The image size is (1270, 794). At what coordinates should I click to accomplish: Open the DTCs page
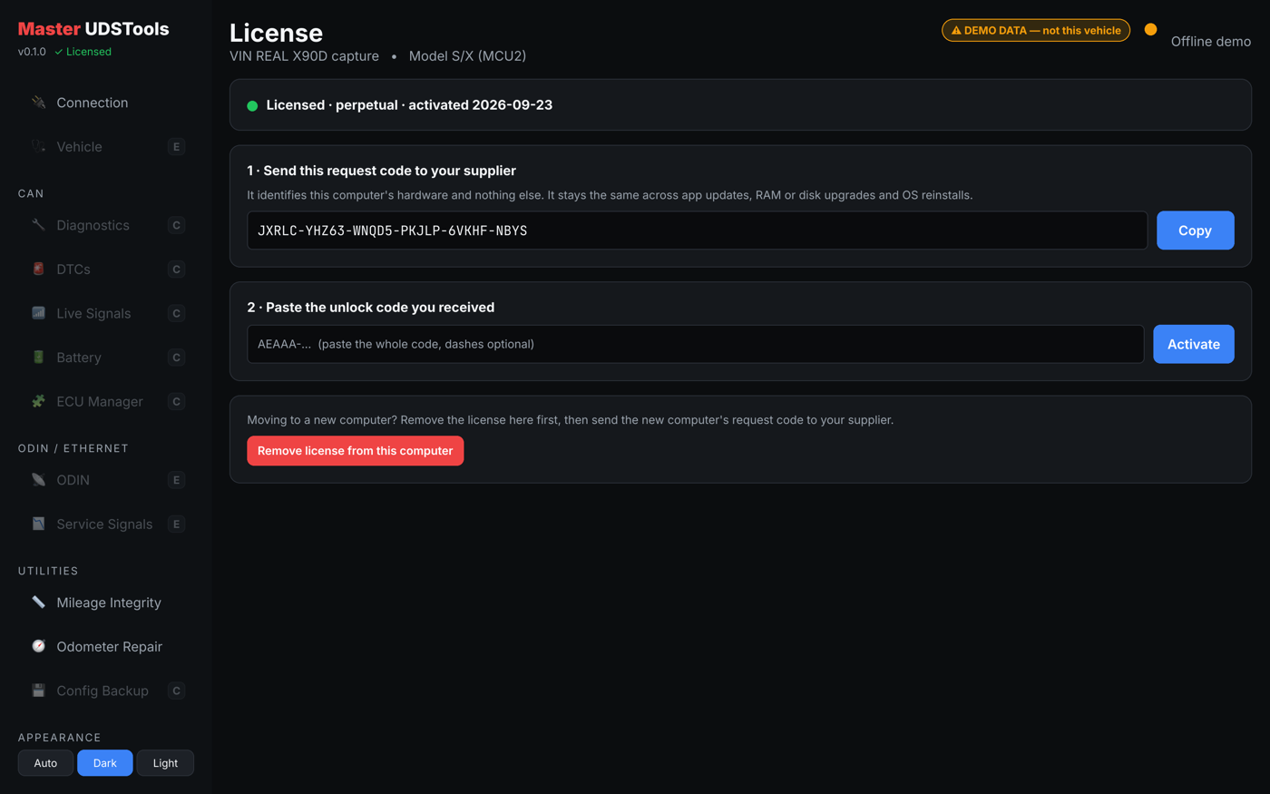click(x=106, y=269)
